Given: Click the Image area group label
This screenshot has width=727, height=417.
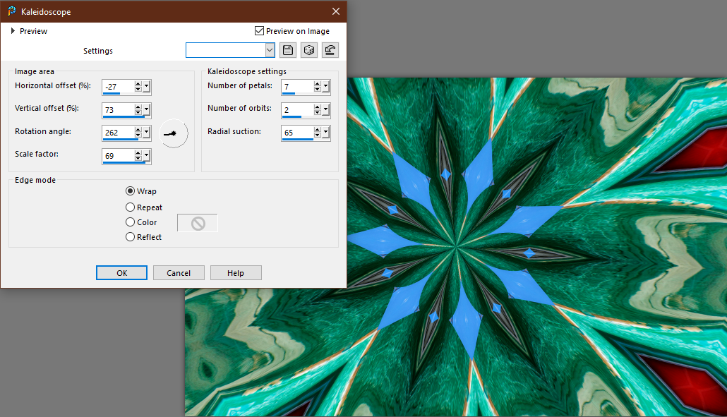Looking at the screenshot, I should point(35,71).
